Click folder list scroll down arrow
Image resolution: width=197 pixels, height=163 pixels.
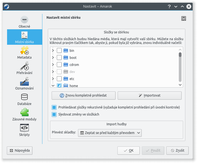click(180, 85)
